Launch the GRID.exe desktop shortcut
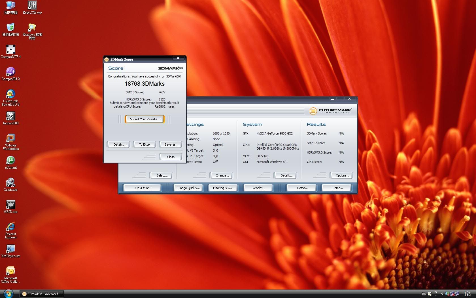Image resolution: width=476 pixels, height=298 pixels. pos(10,207)
